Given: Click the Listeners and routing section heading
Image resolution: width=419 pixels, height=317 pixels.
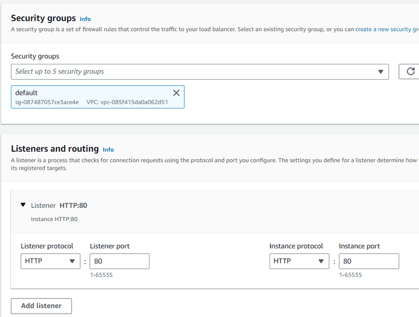Looking at the screenshot, I should coord(55,148).
